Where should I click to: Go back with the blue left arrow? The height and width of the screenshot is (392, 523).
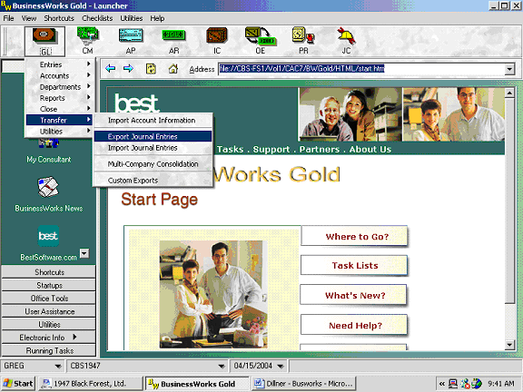click(110, 69)
